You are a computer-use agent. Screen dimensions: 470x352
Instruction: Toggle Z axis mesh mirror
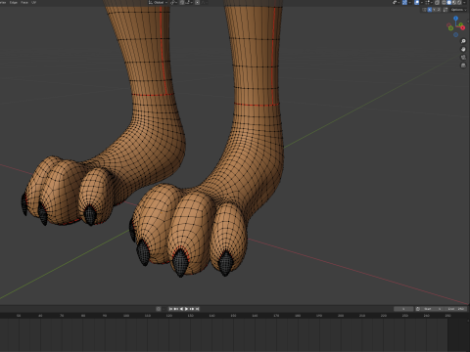tap(439, 10)
